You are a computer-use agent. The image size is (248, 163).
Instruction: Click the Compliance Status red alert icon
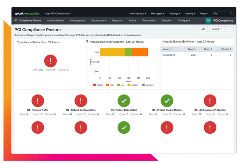pos(51,61)
